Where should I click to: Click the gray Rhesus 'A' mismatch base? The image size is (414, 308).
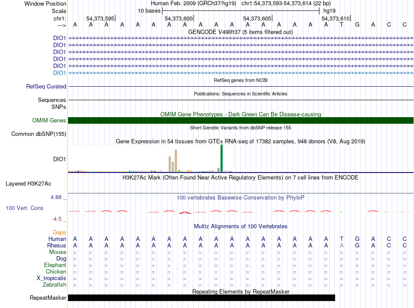(342, 245)
